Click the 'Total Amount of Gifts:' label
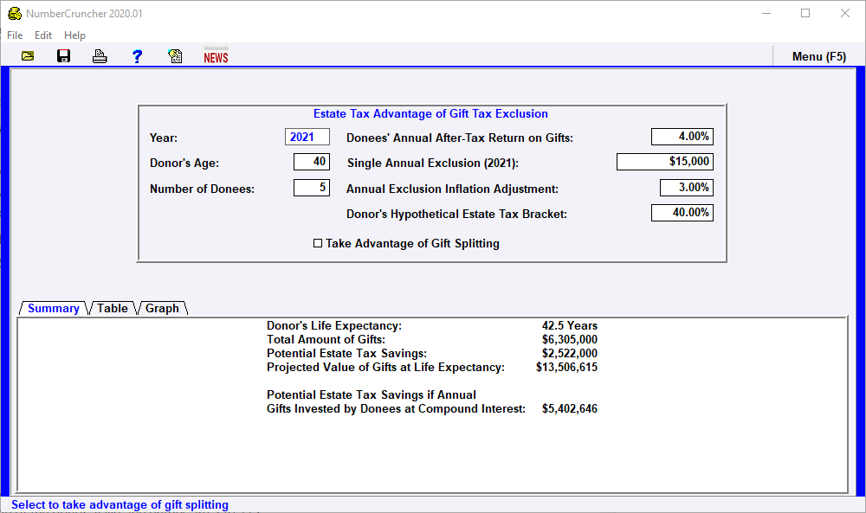This screenshot has height=513, width=866. coord(326,339)
